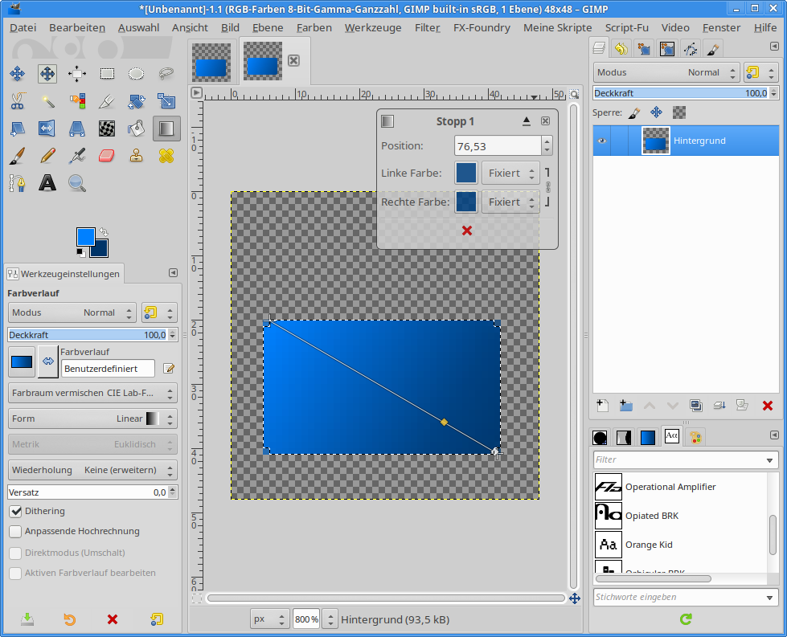Choose the Bucket Fill tool
Viewport: 787px width, 637px height.
(x=137, y=128)
